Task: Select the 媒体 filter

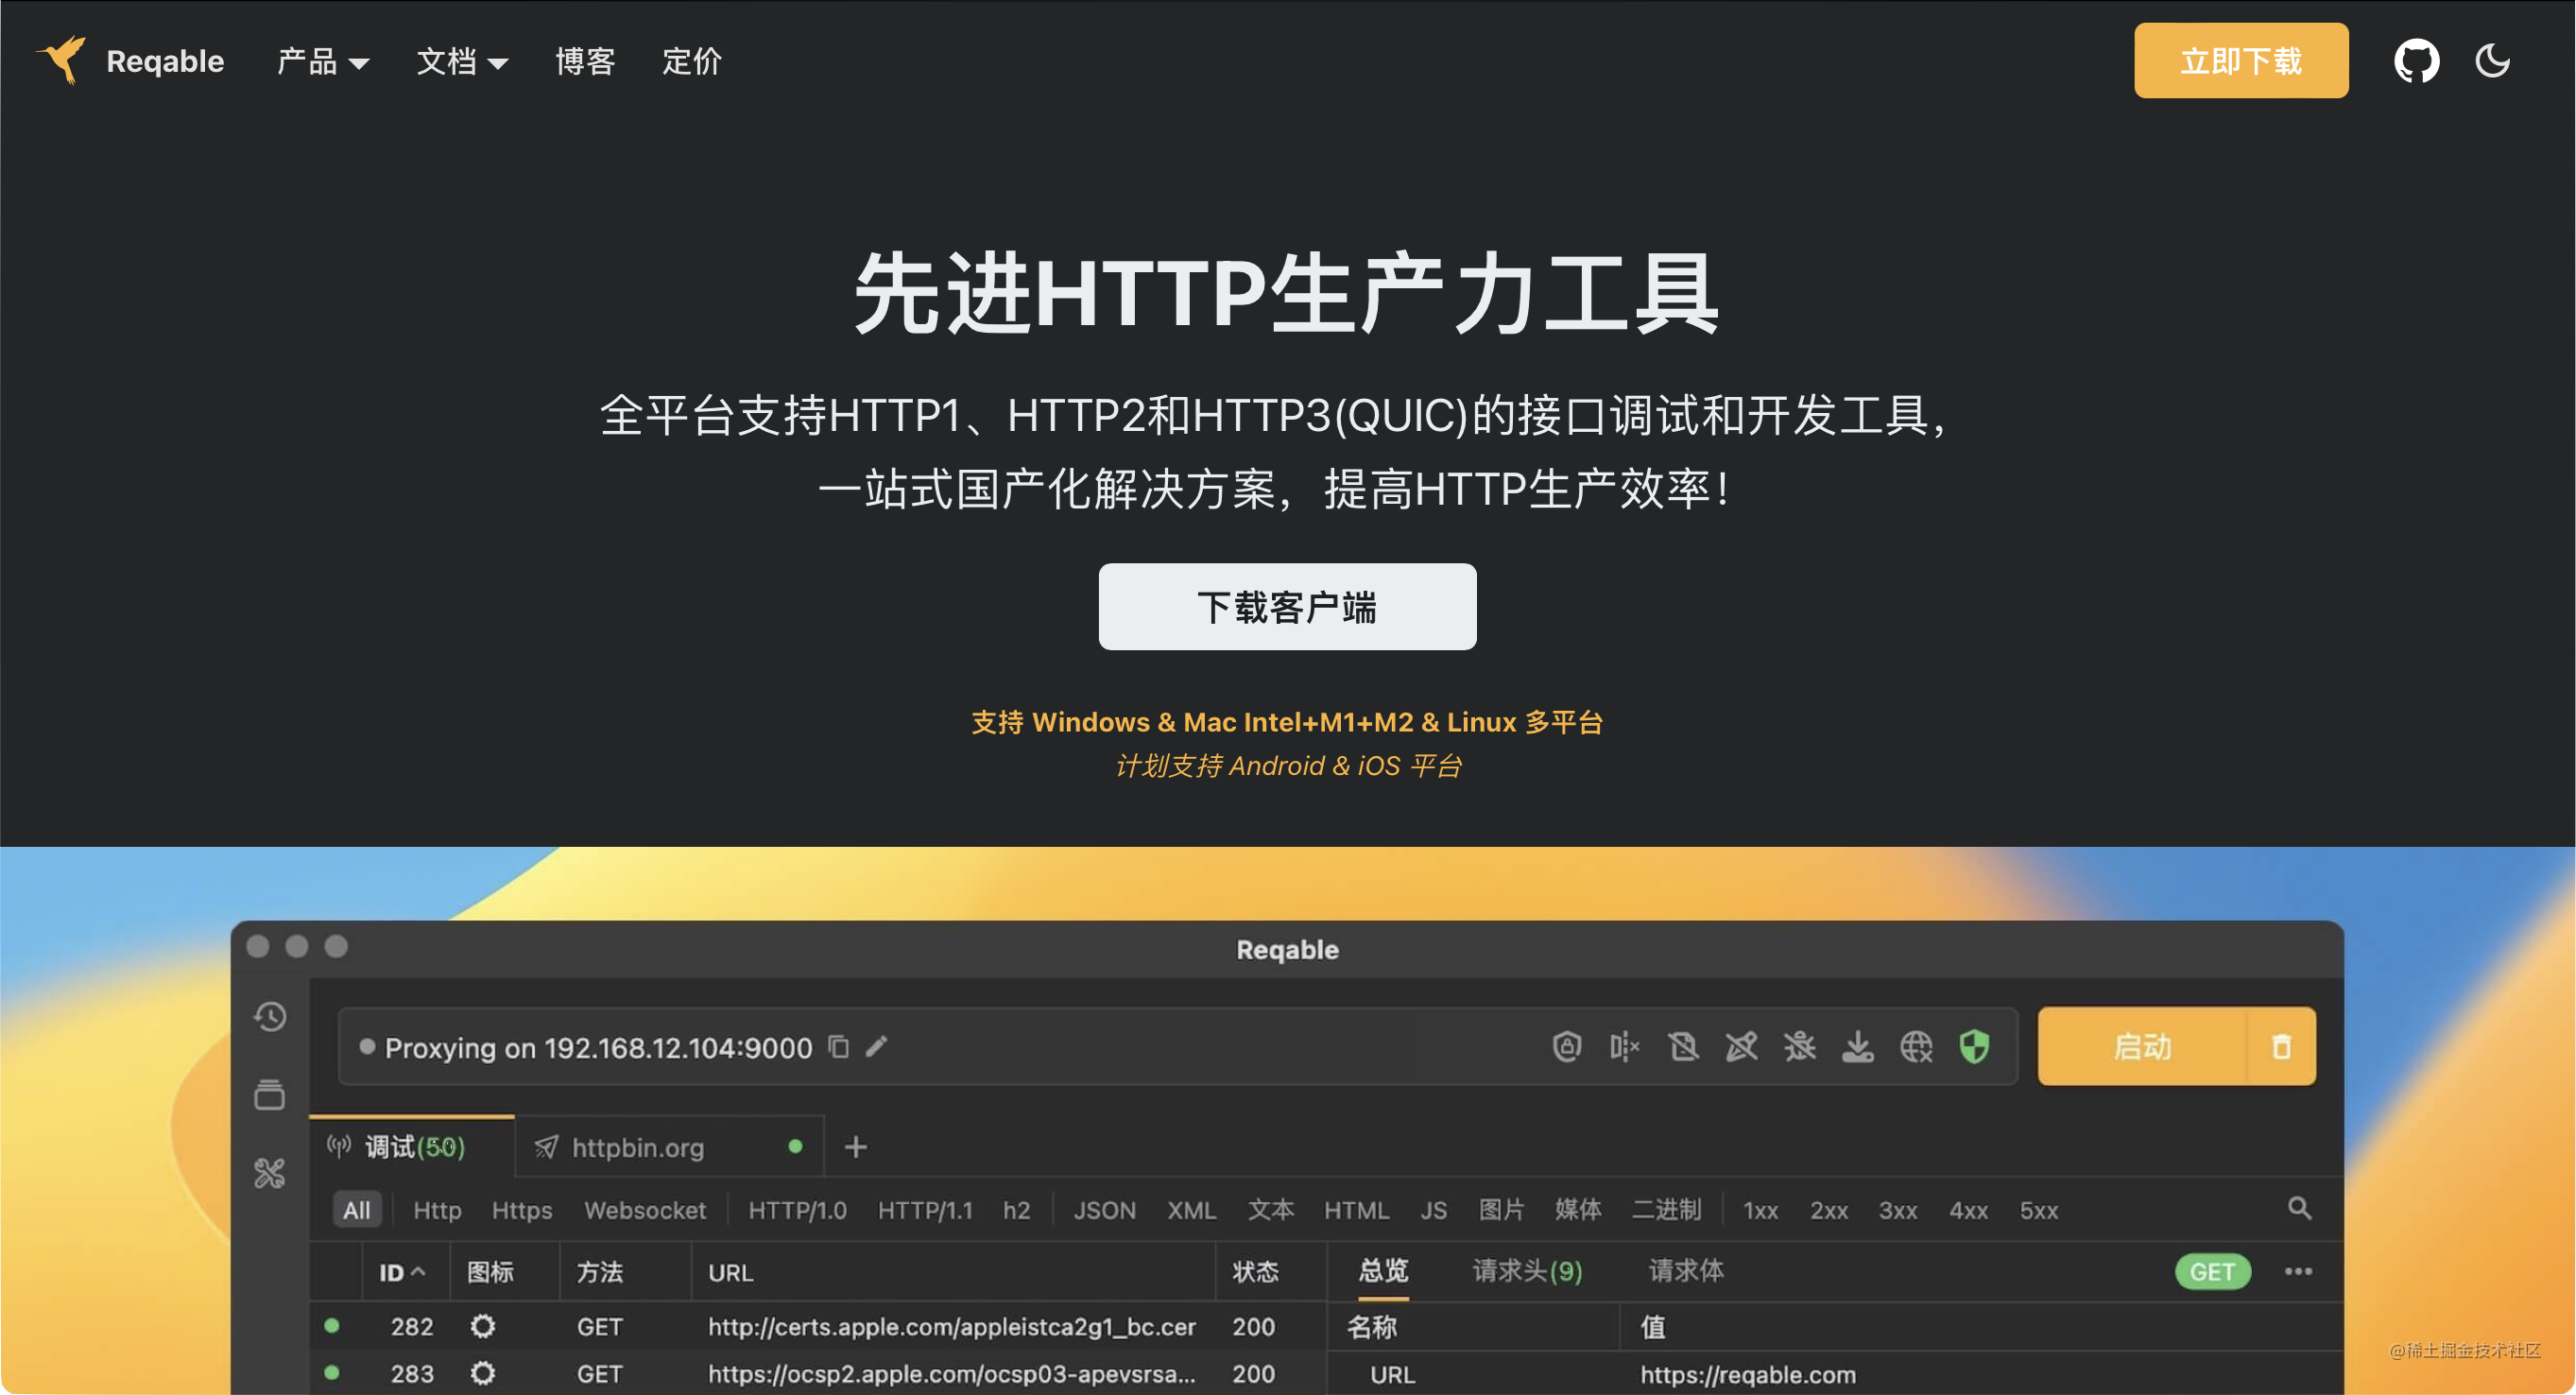Action: pos(1578,1210)
